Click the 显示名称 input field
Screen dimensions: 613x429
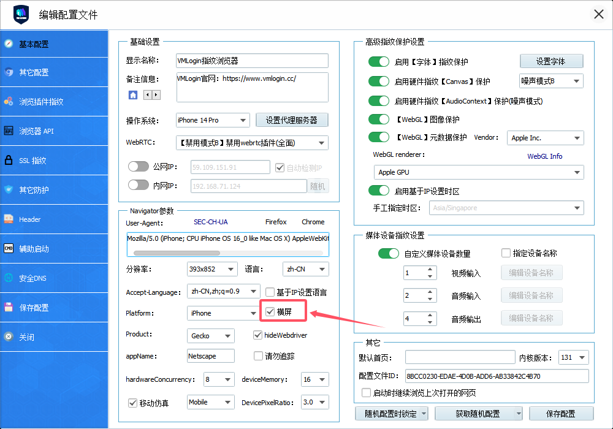pos(252,61)
